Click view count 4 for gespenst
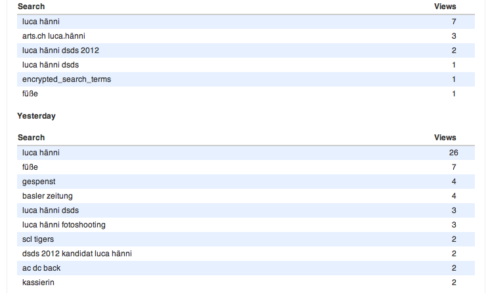This screenshot has height=293, width=488. 454,182
